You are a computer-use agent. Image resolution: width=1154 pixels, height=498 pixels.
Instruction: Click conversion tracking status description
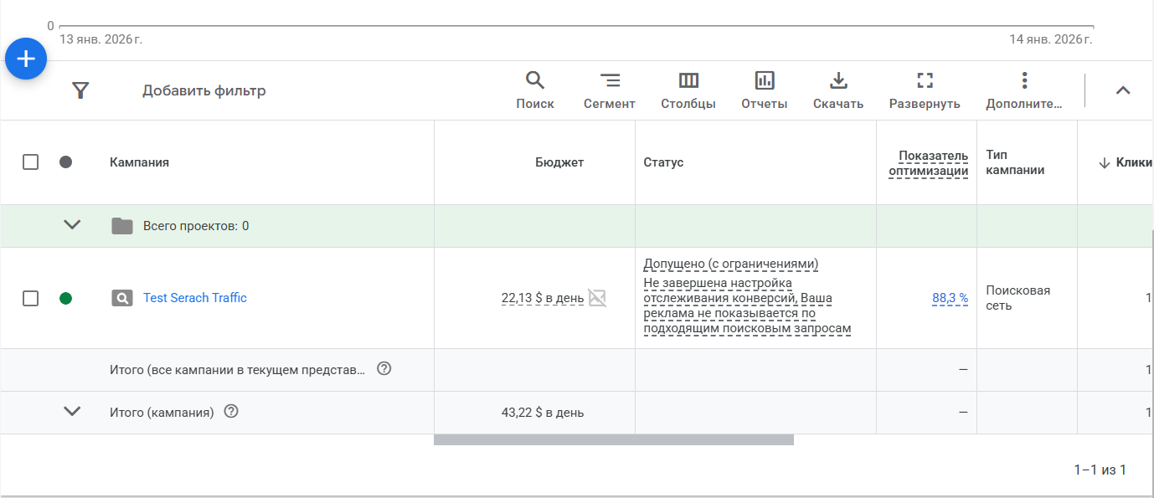pyautogui.click(x=747, y=305)
